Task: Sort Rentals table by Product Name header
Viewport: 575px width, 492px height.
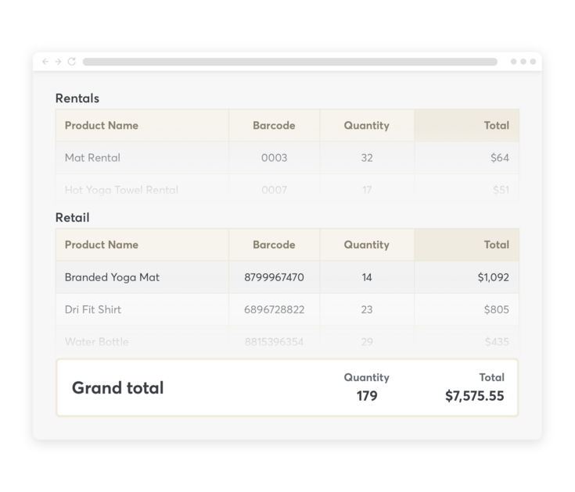Action: tap(101, 126)
